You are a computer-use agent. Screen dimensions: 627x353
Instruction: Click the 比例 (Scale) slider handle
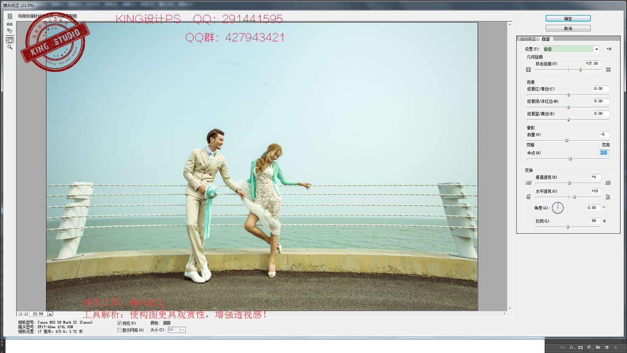(x=568, y=227)
